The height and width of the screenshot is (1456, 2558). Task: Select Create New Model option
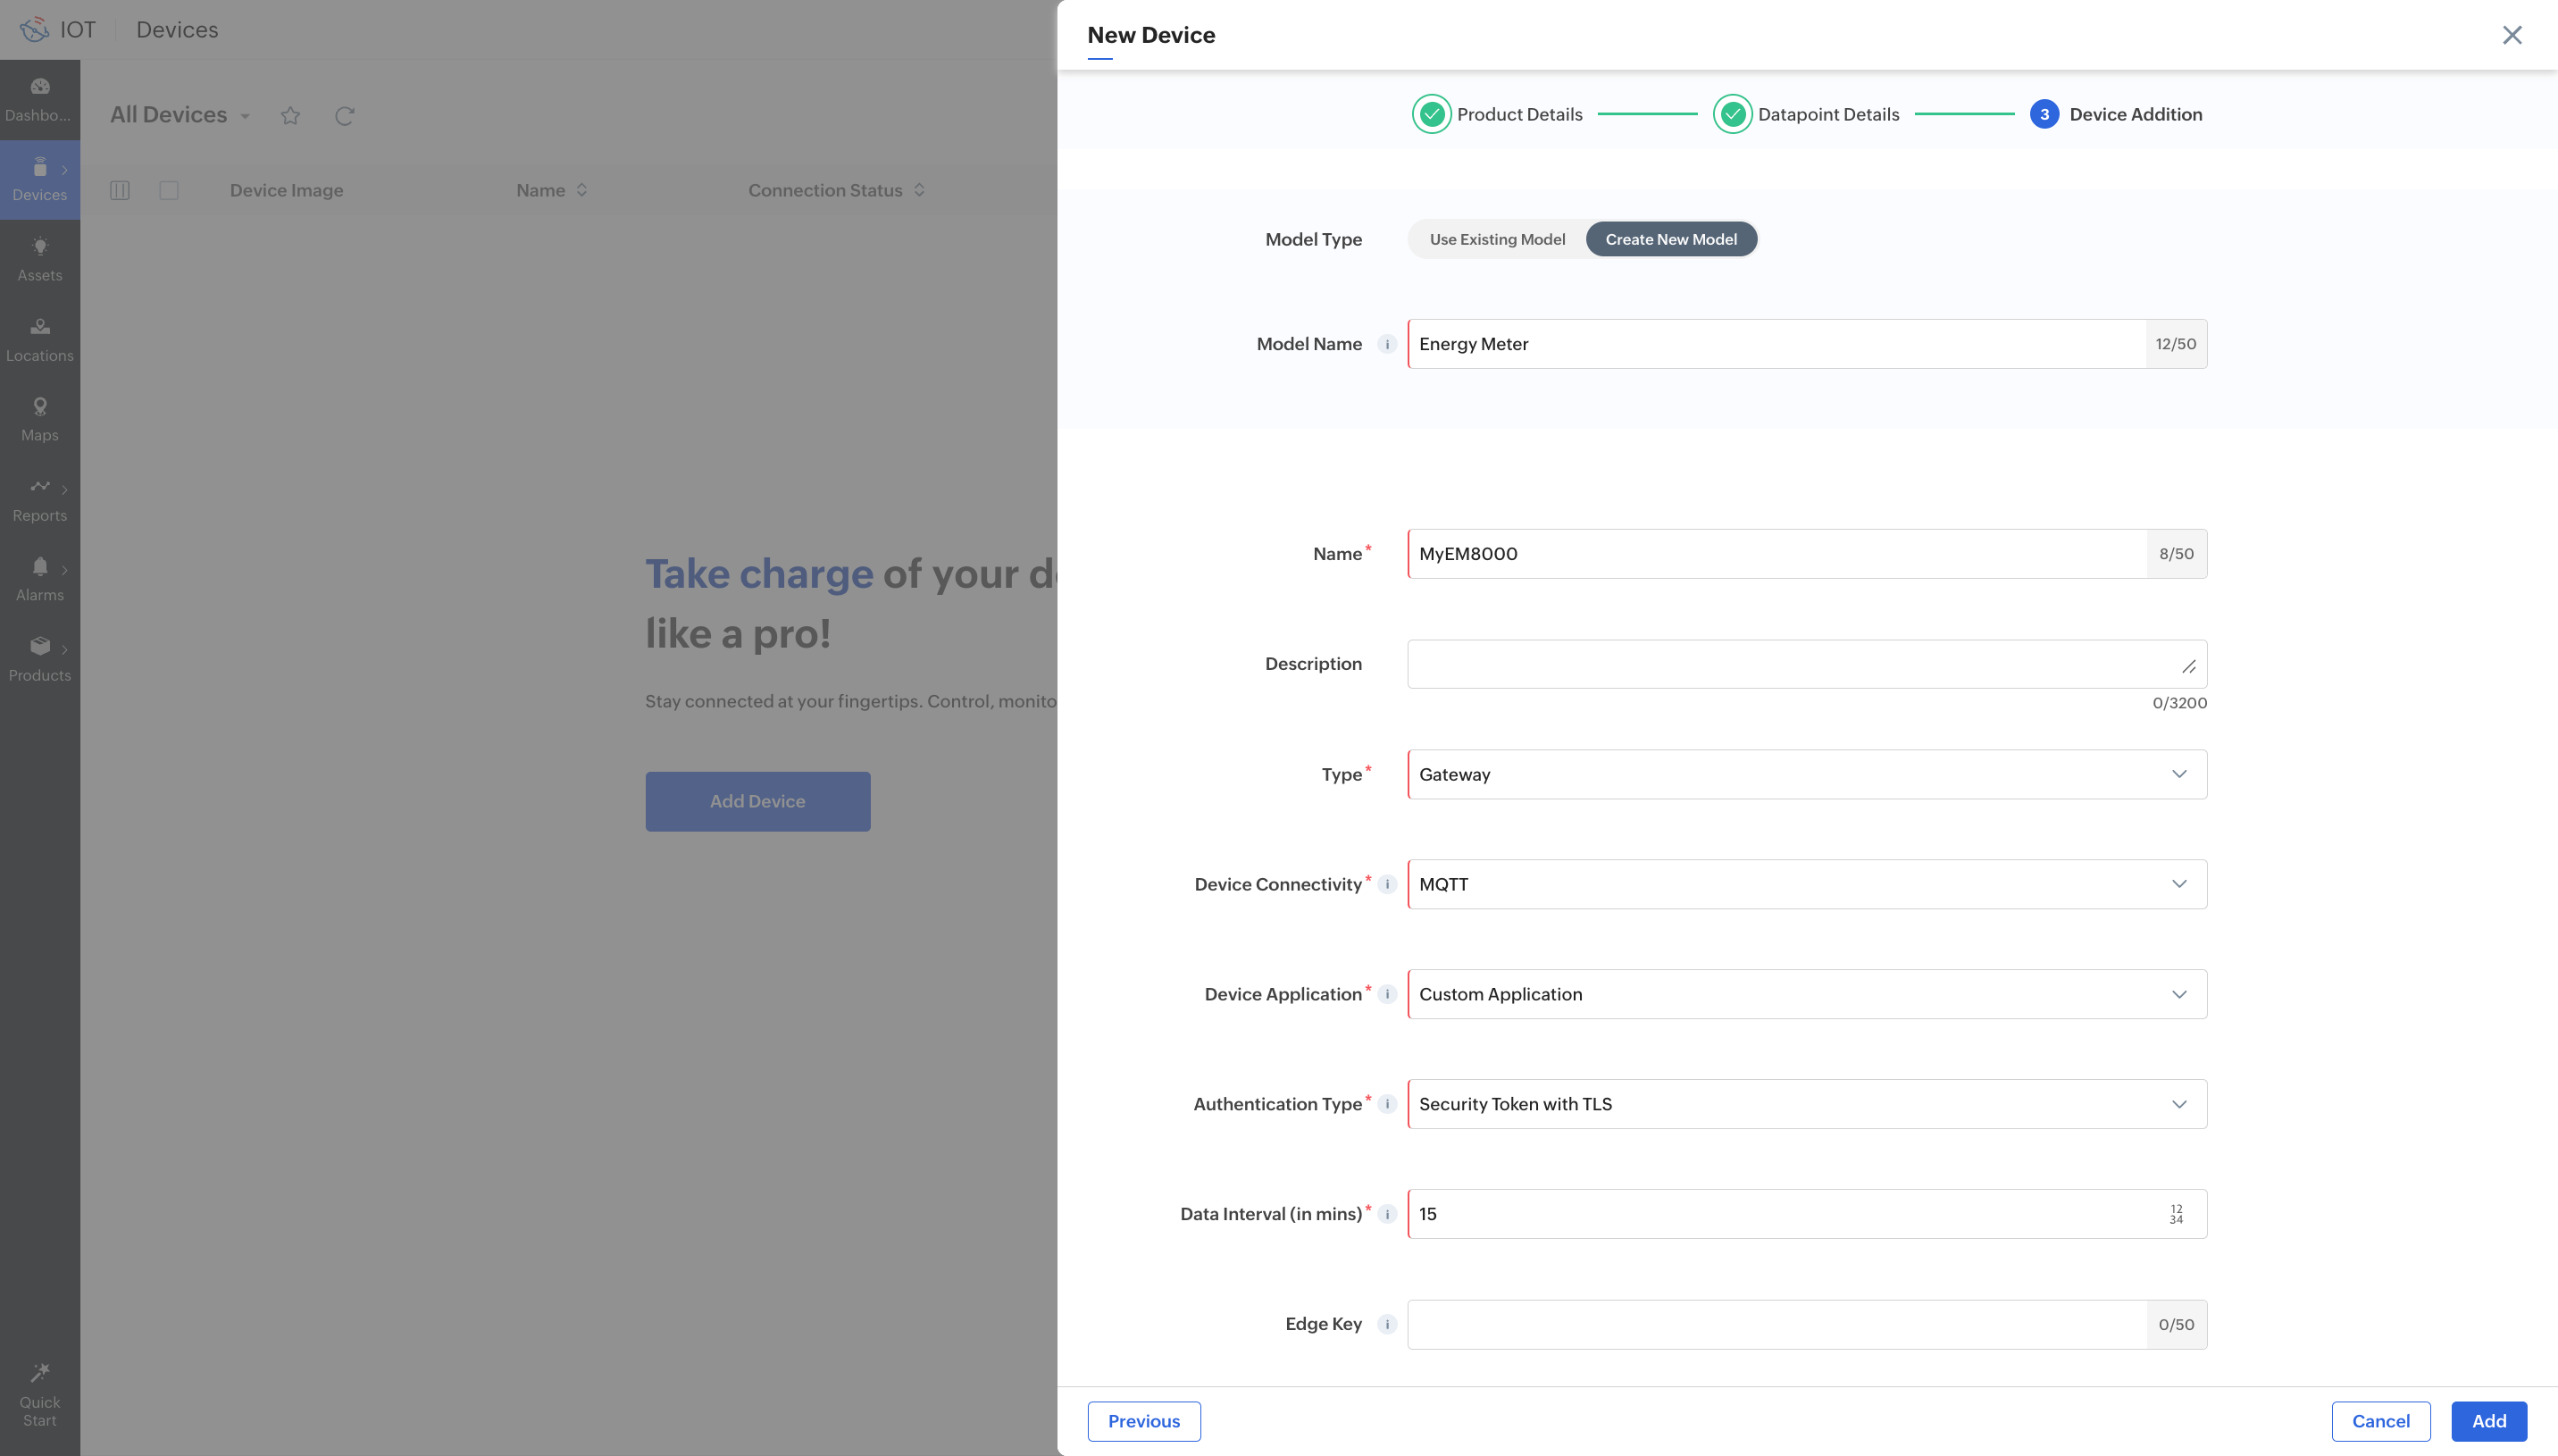pos(1670,239)
